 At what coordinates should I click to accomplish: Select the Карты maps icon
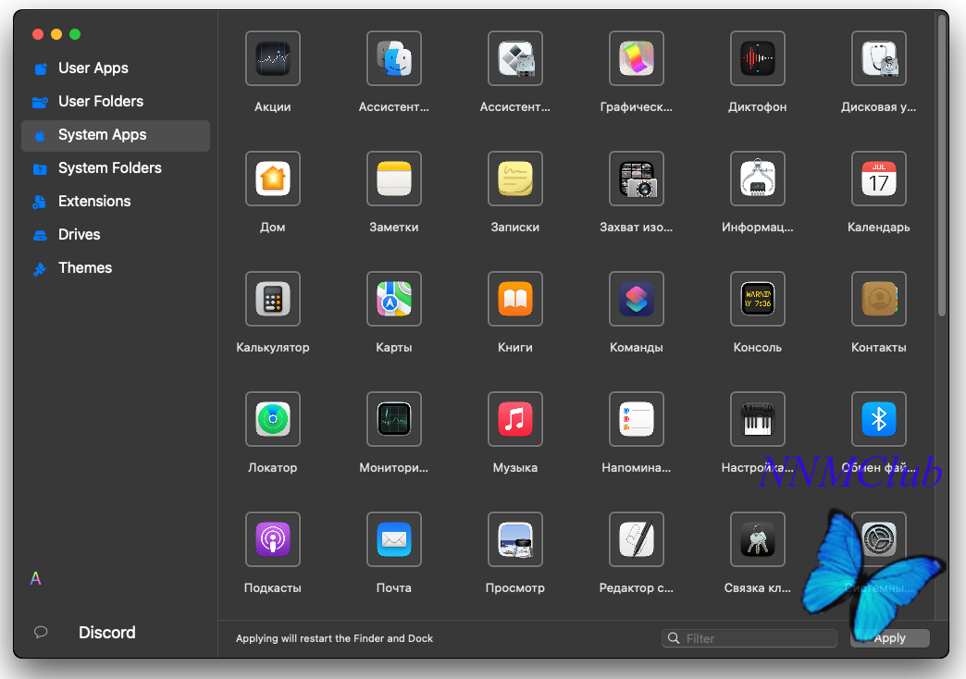click(x=393, y=299)
